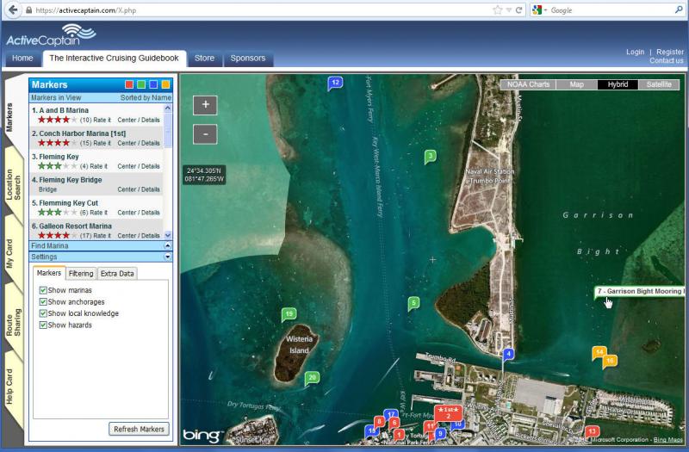The image size is (689, 452).
Task: Go back with the browser back arrow
Action: 13,9
